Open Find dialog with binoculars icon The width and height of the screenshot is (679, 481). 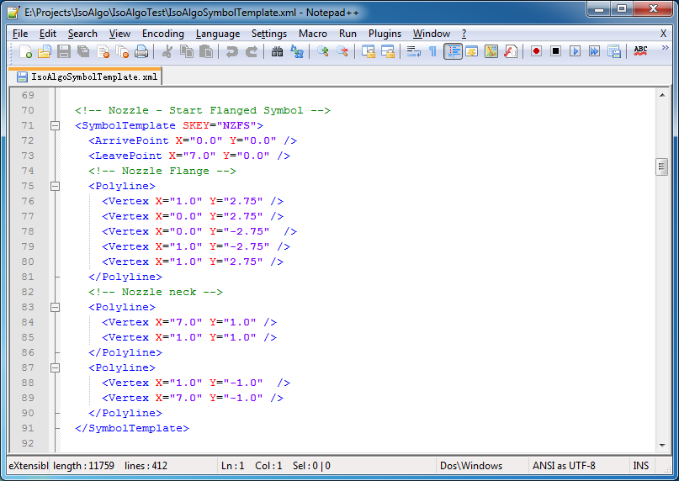[277, 51]
